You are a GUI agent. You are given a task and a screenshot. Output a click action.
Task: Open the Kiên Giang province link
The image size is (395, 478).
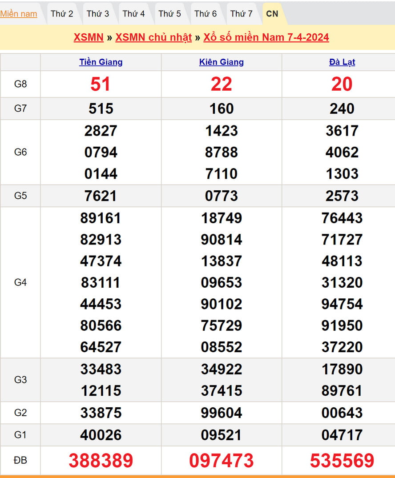pyautogui.click(x=222, y=62)
